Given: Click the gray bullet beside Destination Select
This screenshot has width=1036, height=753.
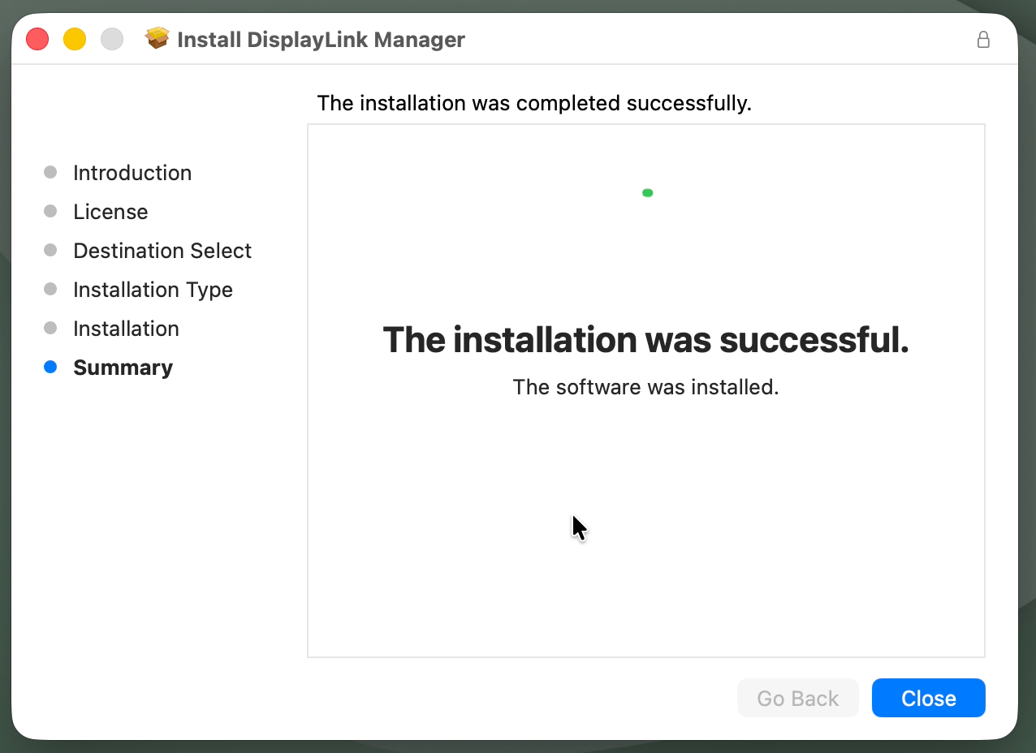Looking at the screenshot, I should [x=50, y=250].
